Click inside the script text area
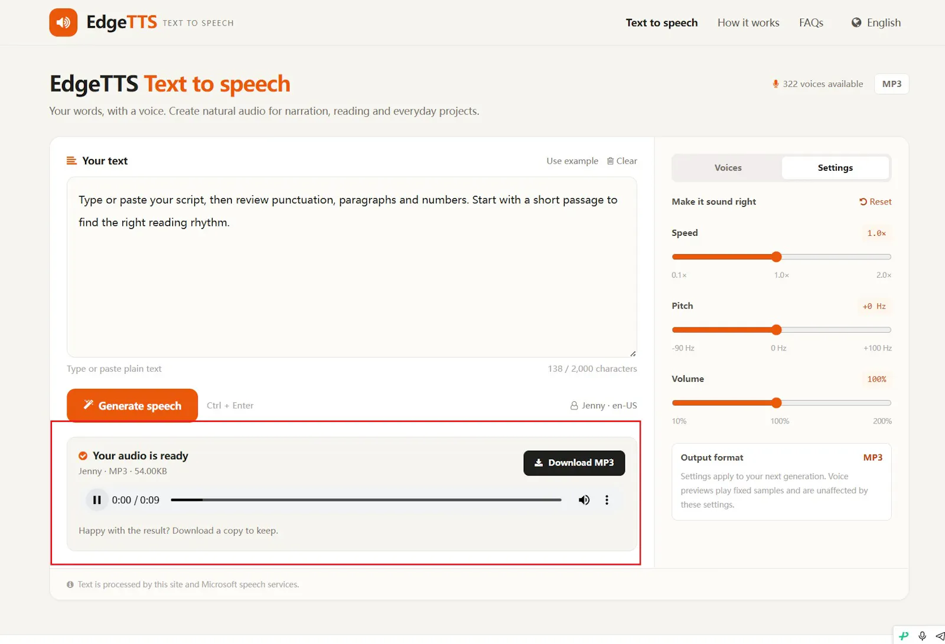 pos(351,267)
